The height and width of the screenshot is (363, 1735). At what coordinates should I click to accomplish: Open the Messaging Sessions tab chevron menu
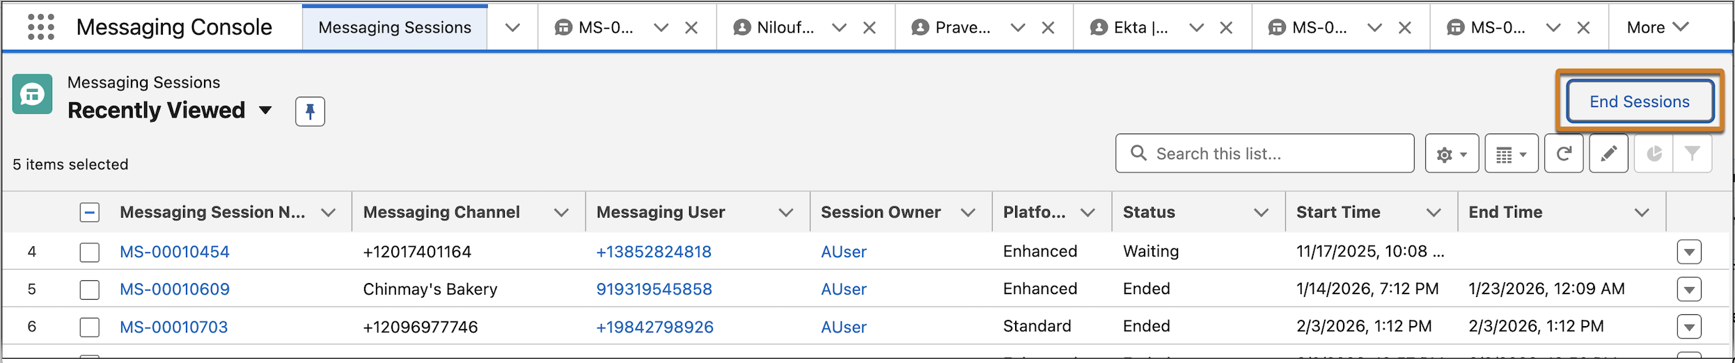tap(512, 28)
